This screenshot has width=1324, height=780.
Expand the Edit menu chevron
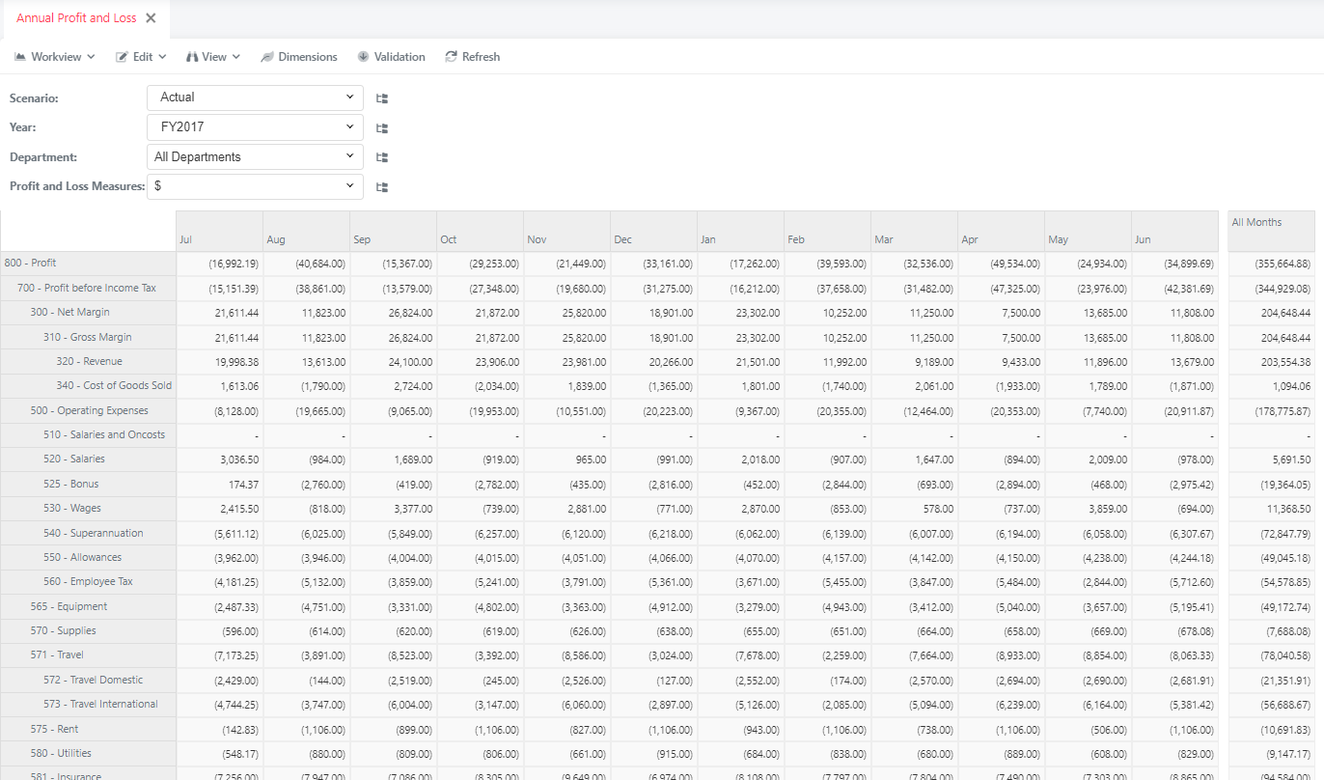point(163,57)
